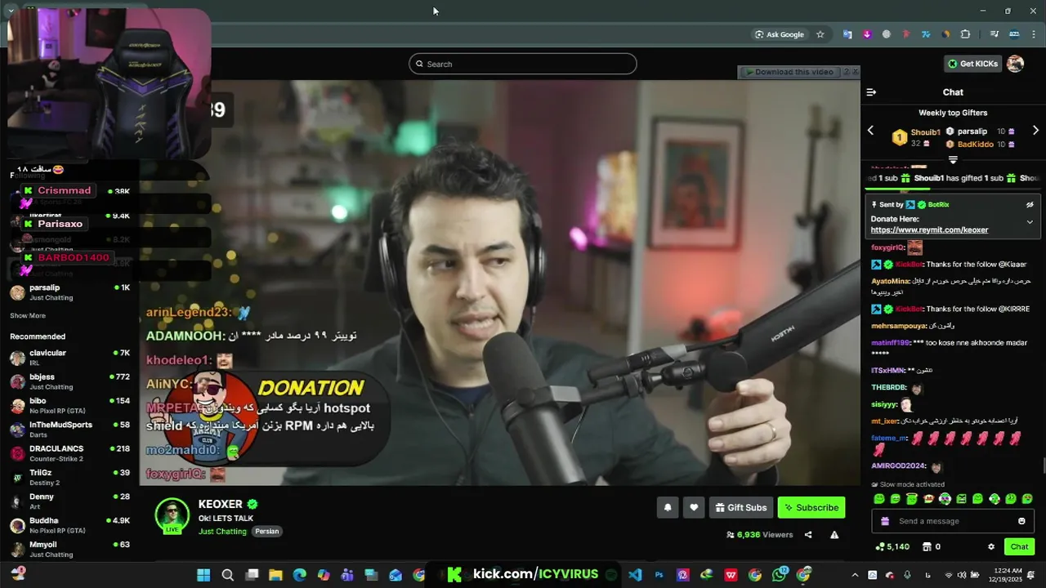Open the Just Chatting category link

coord(222,531)
